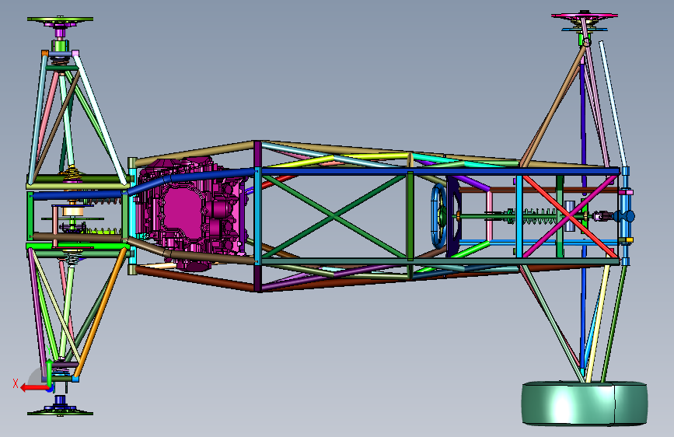The height and width of the screenshot is (437, 674).
Task: Click the red "X" axis label
Action: (16, 383)
